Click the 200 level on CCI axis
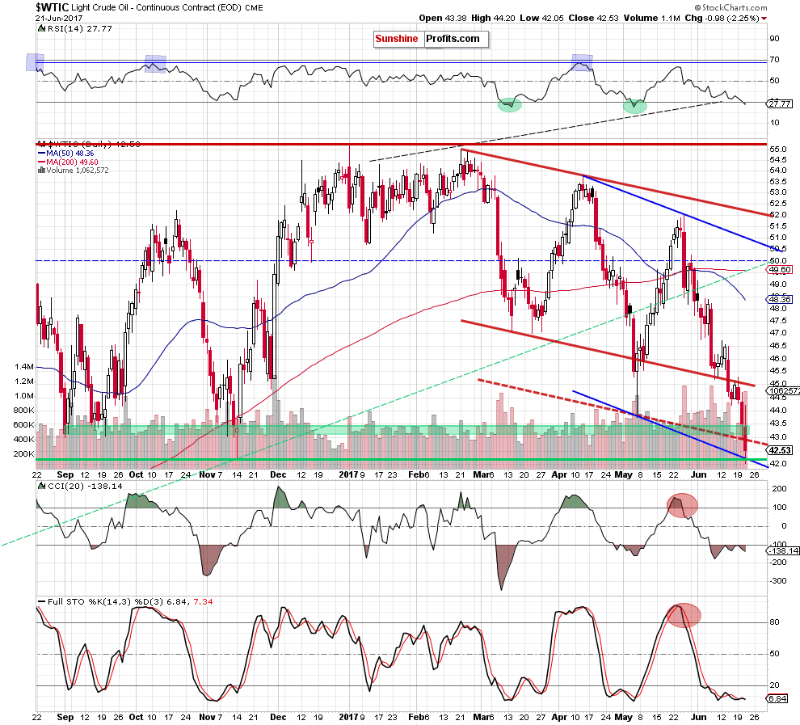The width and height of the screenshot is (800, 725). click(x=779, y=489)
